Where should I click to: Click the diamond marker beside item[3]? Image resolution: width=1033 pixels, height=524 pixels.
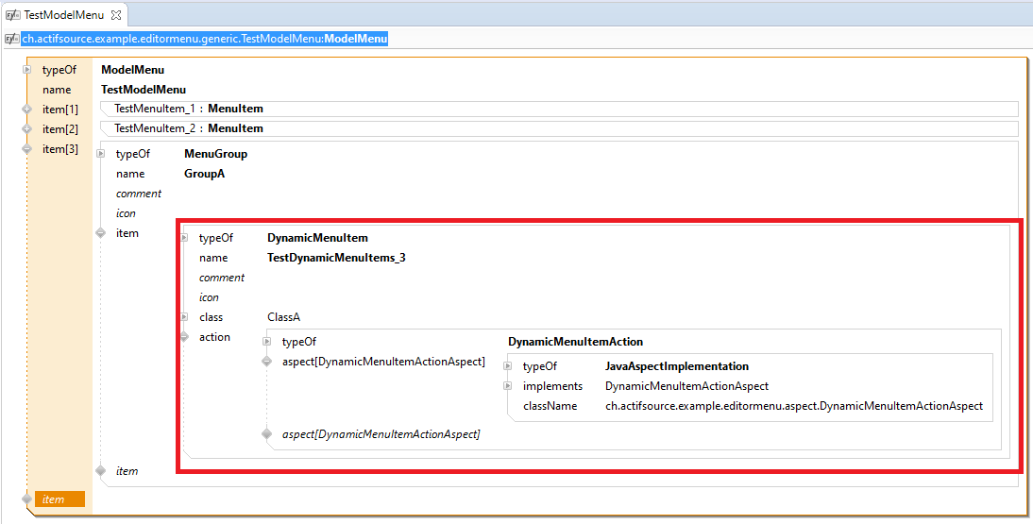(26, 149)
